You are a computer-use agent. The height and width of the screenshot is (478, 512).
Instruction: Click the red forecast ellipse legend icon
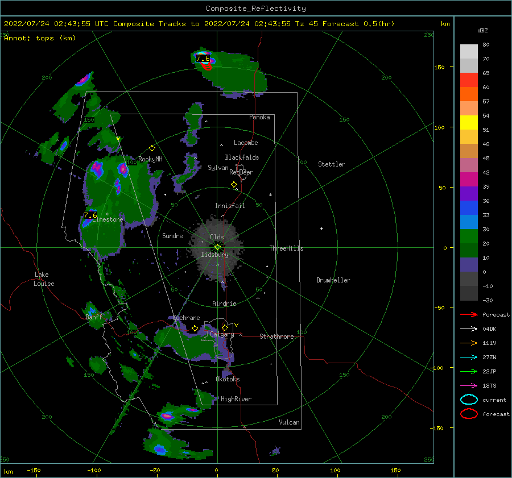tap(469, 414)
